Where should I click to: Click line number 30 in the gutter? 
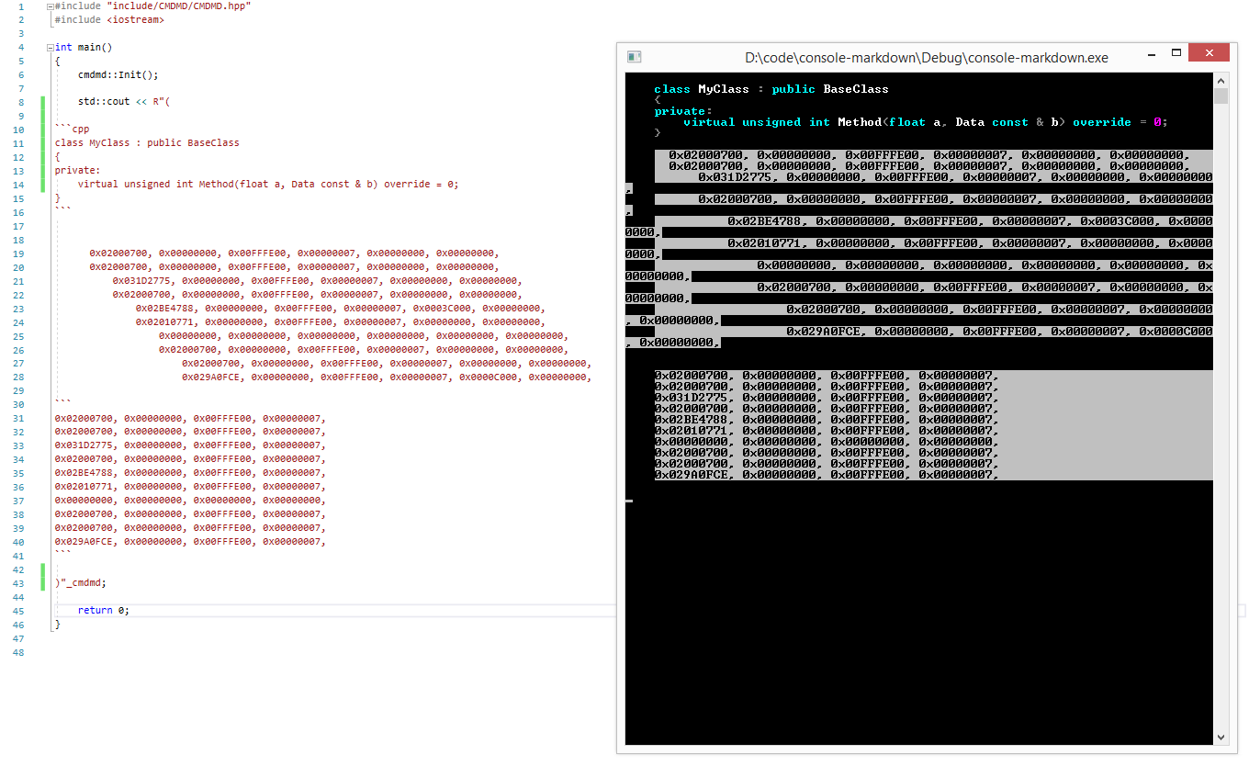[x=19, y=403]
